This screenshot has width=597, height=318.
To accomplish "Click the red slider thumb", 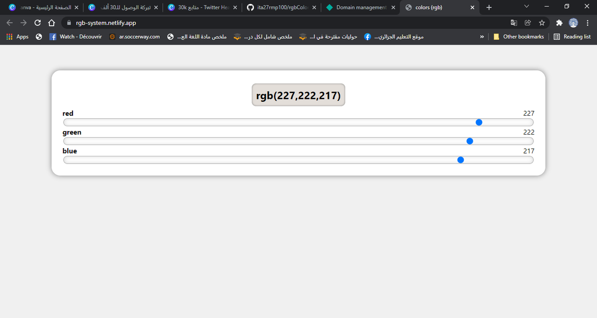I will pos(479,122).
